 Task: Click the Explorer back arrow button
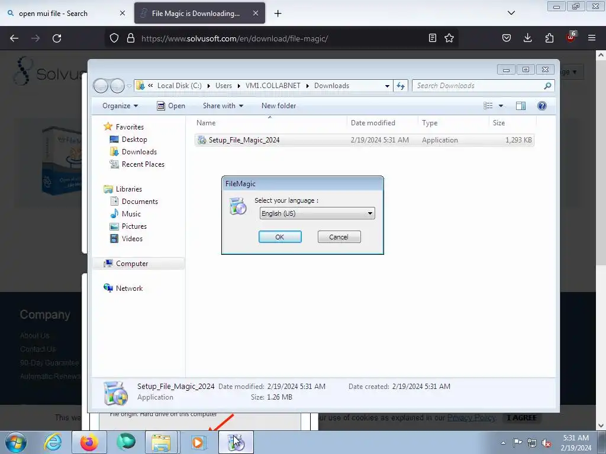pyautogui.click(x=101, y=86)
